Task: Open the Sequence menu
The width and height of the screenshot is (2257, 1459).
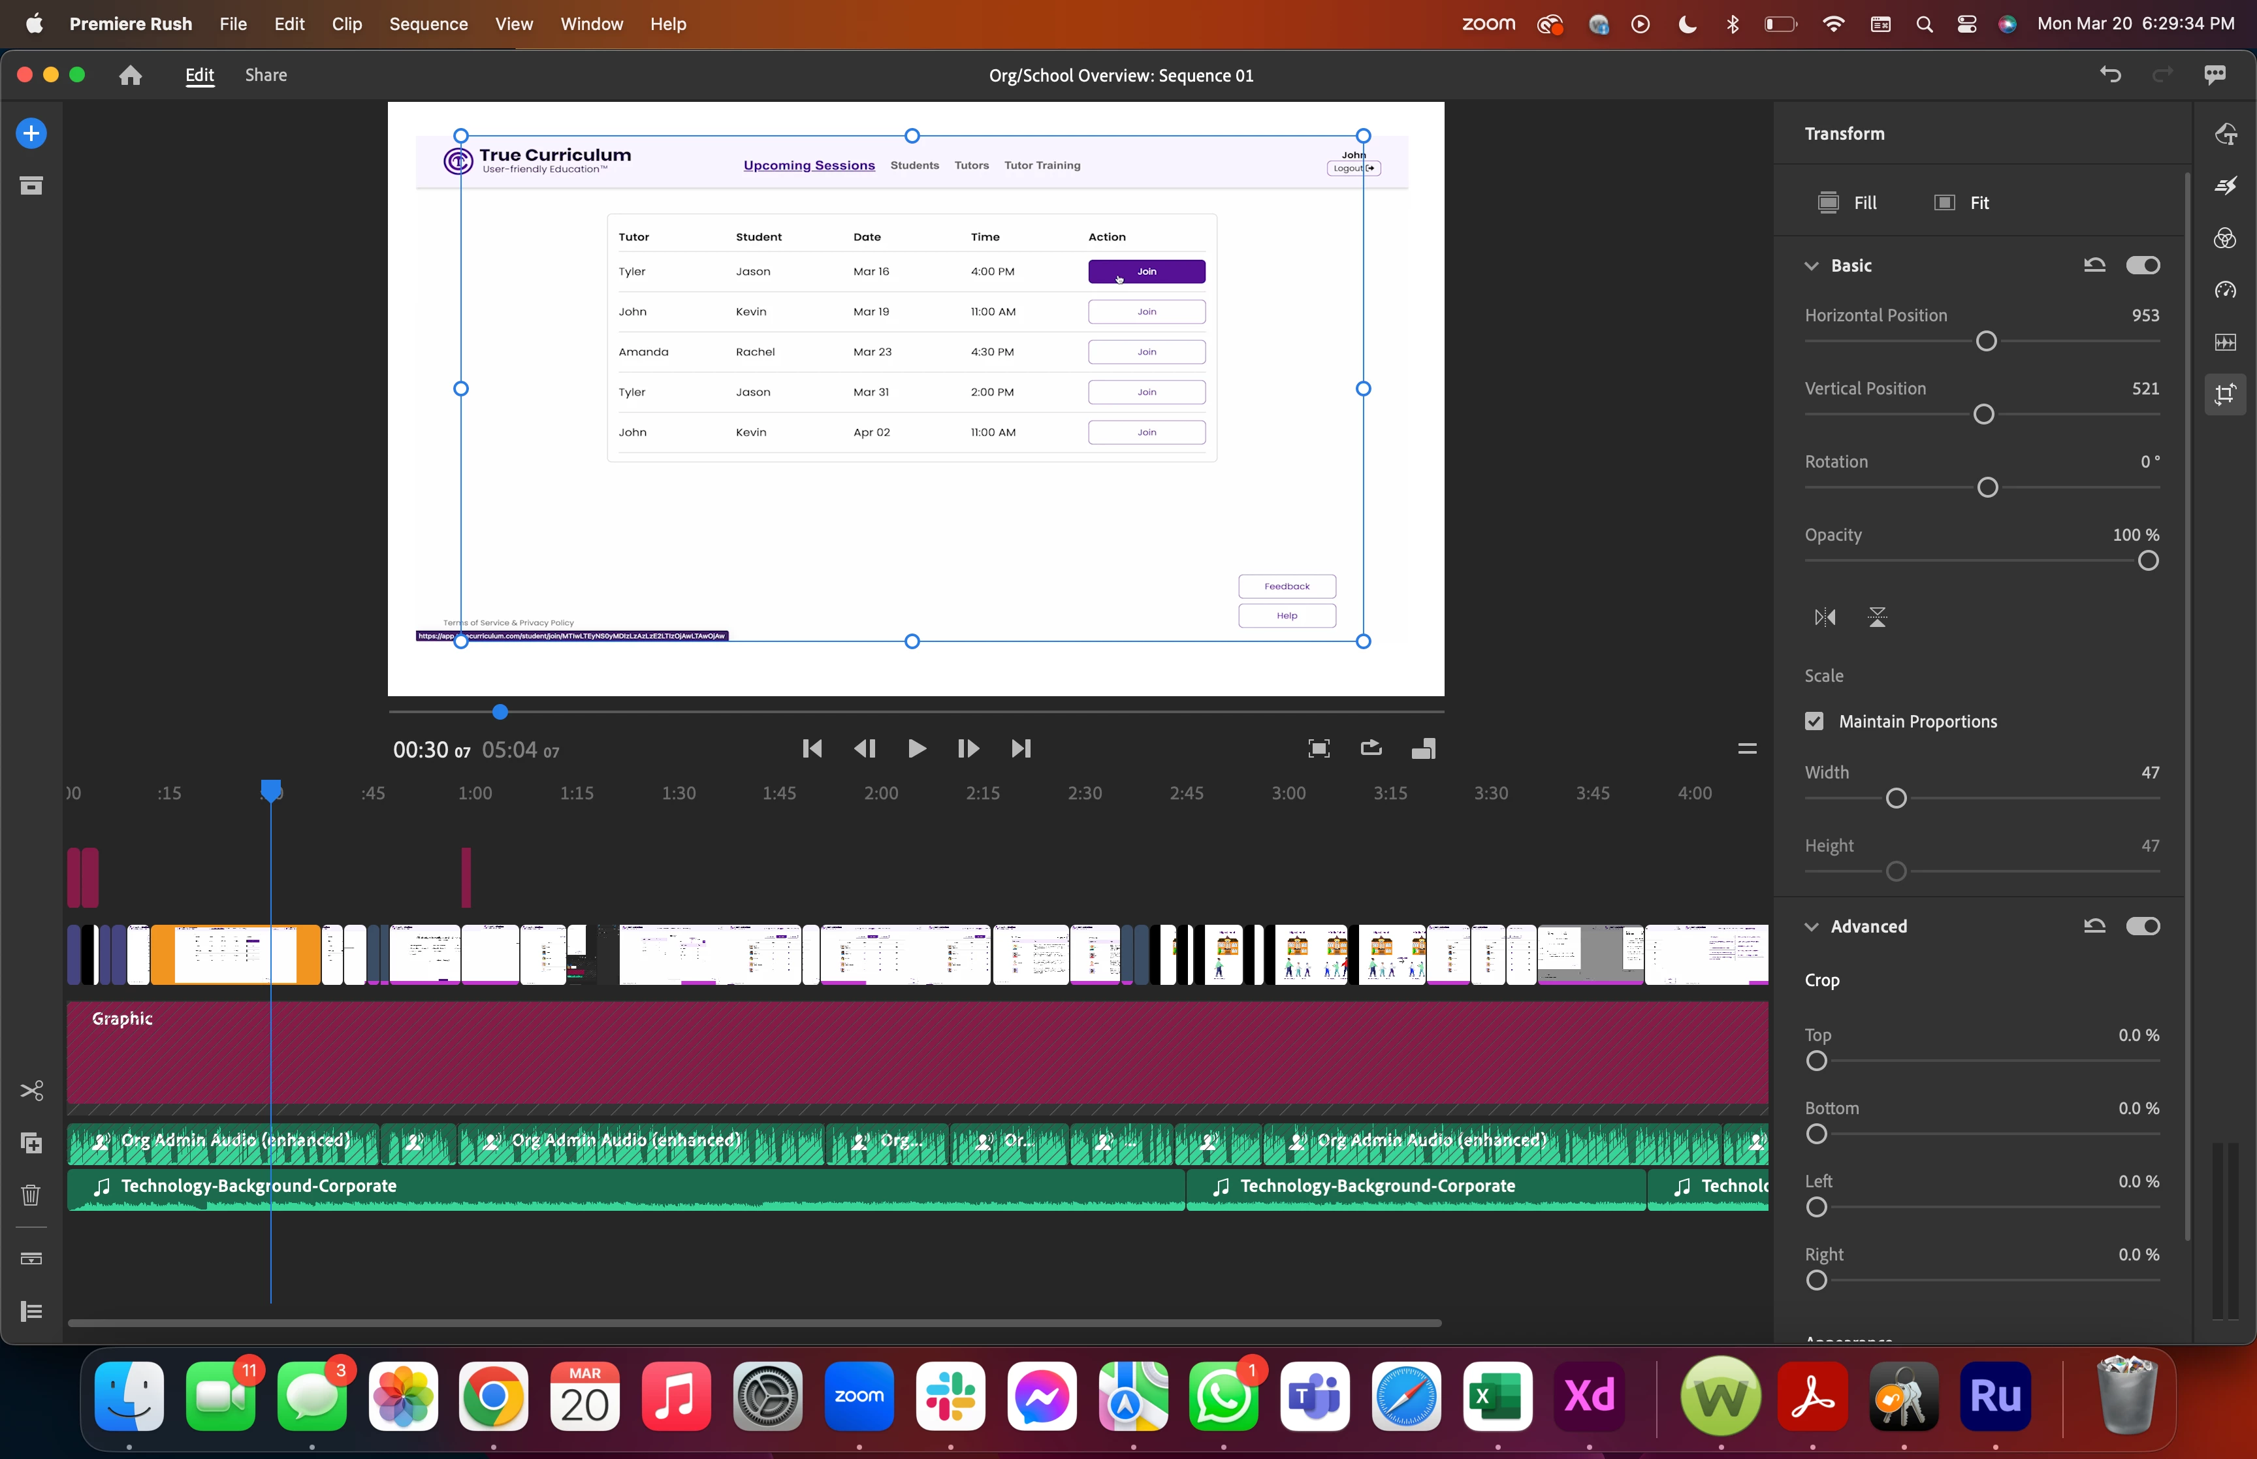Action: pos(428,24)
